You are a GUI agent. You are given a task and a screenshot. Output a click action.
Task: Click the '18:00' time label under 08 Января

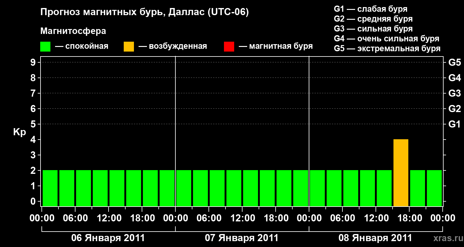(409, 218)
